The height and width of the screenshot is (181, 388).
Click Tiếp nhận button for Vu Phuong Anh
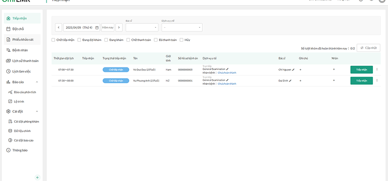pyautogui.click(x=361, y=81)
